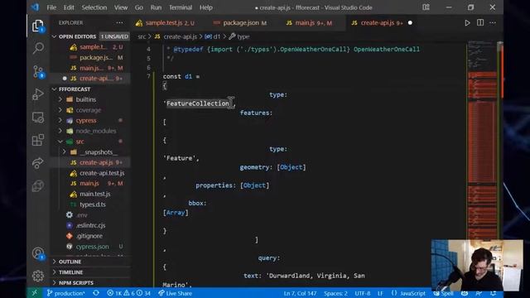
Task: Click the production branch in status bar
Action: click(x=66, y=293)
